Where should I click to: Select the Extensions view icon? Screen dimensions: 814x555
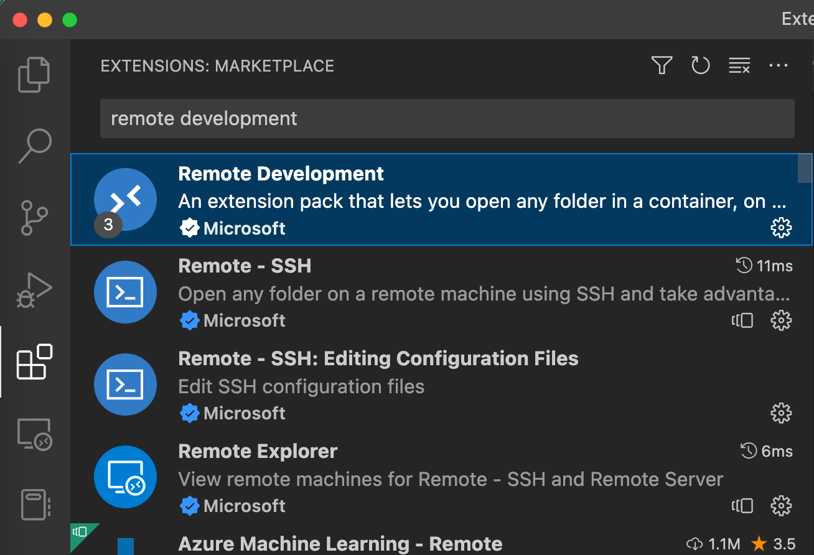[35, 361]
